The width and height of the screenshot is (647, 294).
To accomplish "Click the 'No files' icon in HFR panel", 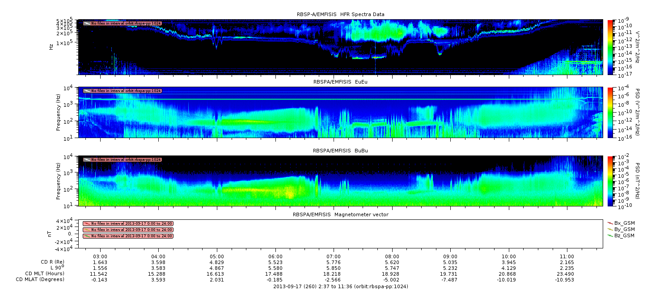I will click(x=87, y=23).
